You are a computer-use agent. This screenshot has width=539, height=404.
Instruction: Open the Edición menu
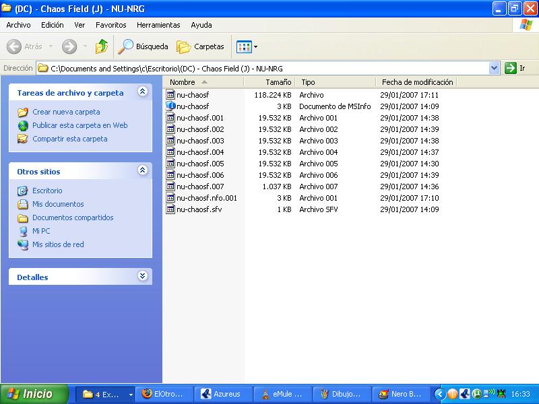tap(53, 25)
